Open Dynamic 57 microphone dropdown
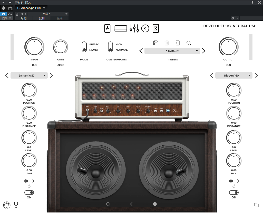 [29, 76]
